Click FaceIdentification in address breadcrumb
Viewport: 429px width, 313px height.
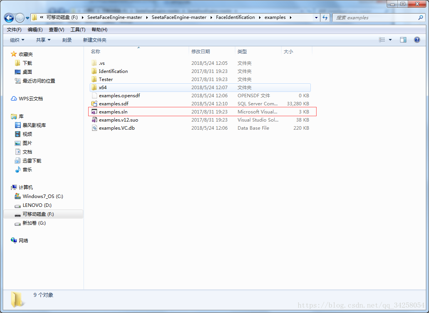click(x=235, y=17)
